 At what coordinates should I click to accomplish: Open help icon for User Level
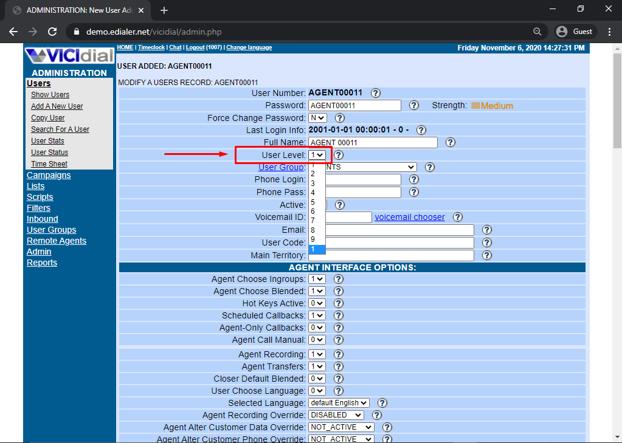click(339, 155)
